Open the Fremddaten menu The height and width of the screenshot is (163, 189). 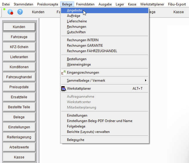85,4
